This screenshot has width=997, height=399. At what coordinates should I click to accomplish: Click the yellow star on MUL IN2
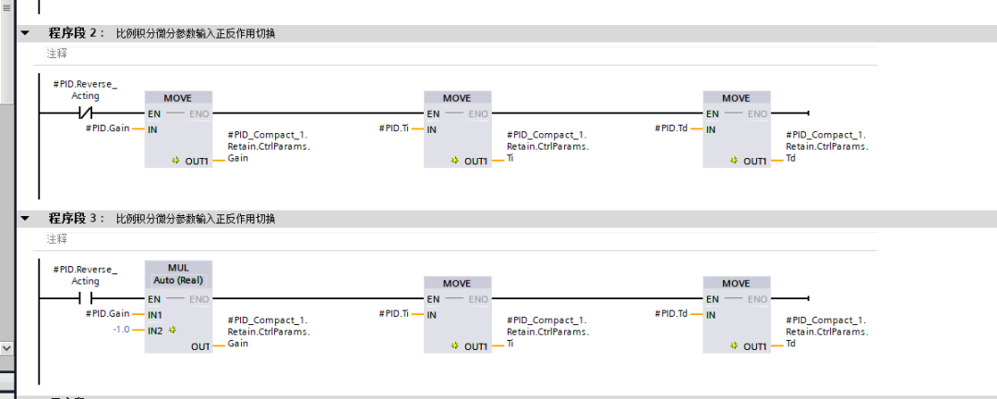[x=173, y=331]
